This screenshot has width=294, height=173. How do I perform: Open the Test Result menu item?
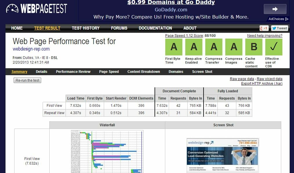tap(47, 28)
